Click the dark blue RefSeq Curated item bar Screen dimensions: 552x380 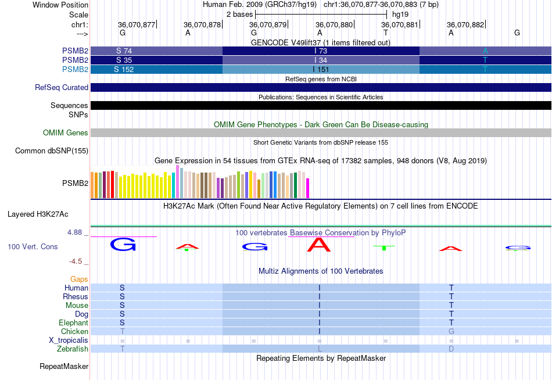(x=321, y=87)
